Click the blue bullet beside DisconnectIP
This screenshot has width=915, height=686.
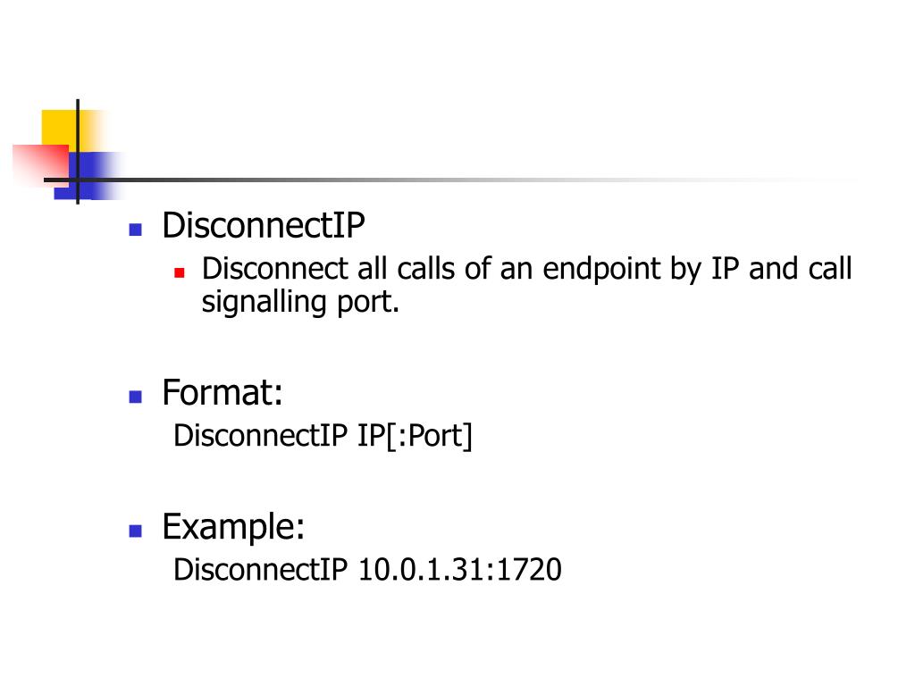[136, 230]
